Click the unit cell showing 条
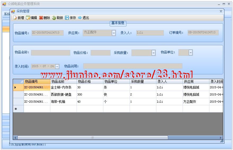 (x=117, y=87)
